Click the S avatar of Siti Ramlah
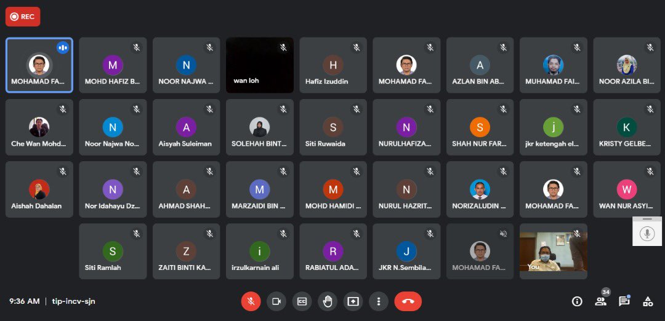This screenshot has height=321, width=665. coord(113,251)
